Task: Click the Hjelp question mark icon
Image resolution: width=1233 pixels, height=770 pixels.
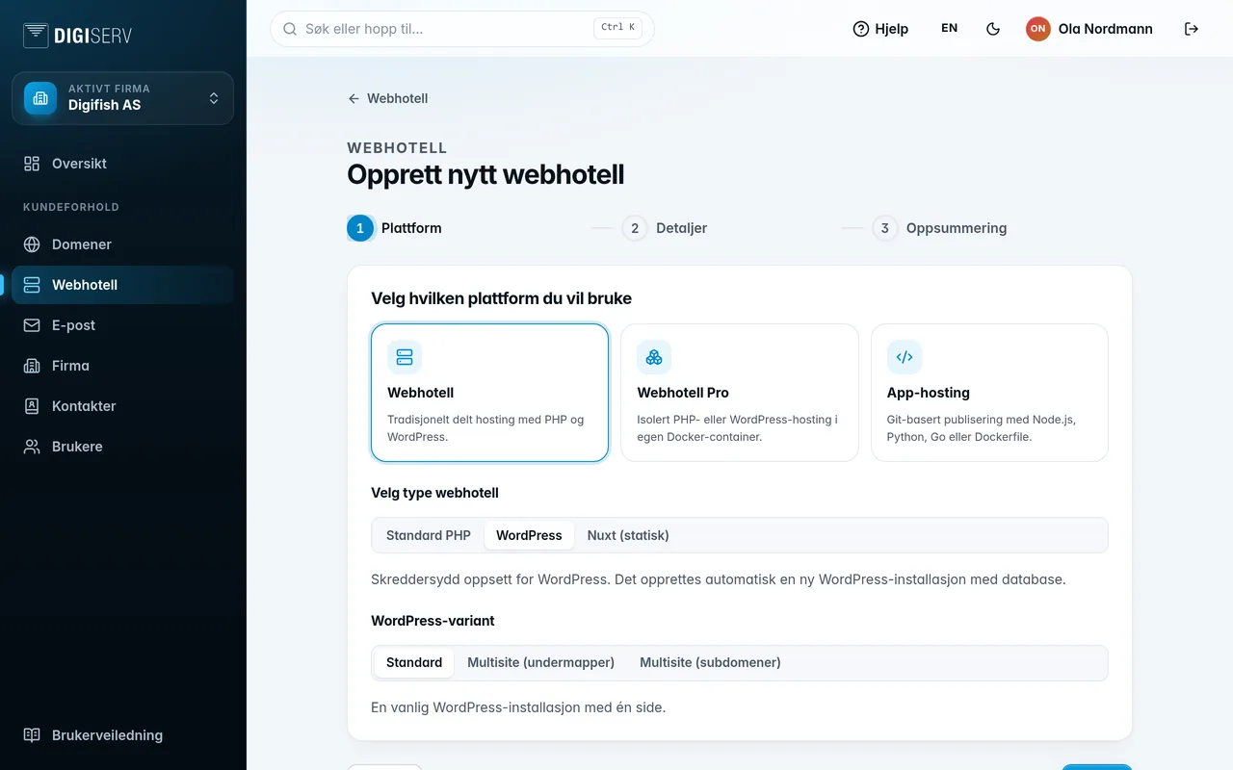Action: pyautogui.click(x=861, y=29)
